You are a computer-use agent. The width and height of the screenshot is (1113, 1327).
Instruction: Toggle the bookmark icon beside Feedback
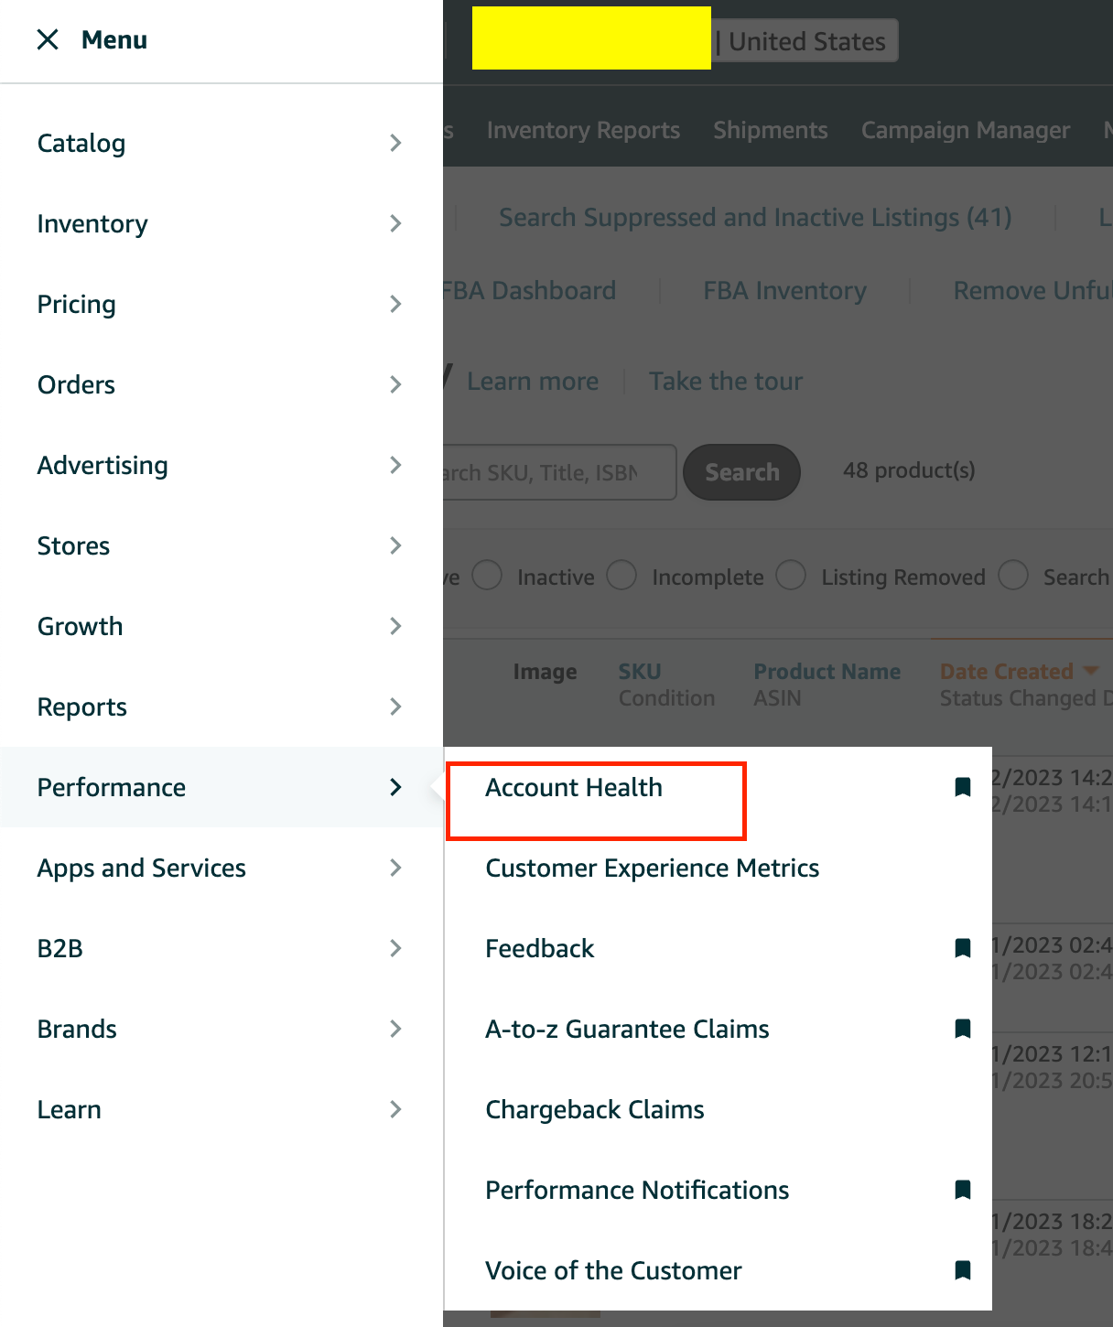tap(963, 948)
